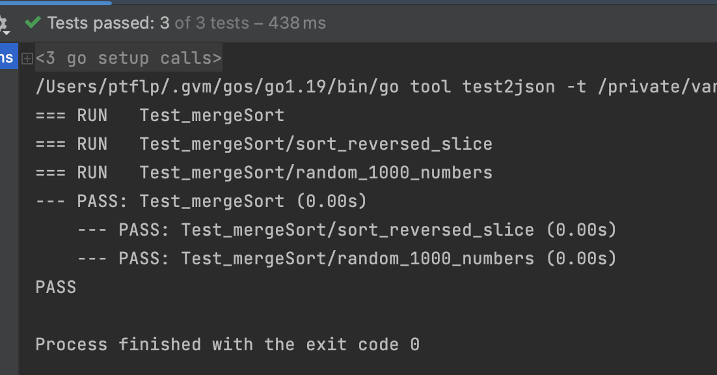This screenshot has height=375, width=717.
Task: Click the RUN random_1000_numbers output line
Action: click(x=264, y=173)
